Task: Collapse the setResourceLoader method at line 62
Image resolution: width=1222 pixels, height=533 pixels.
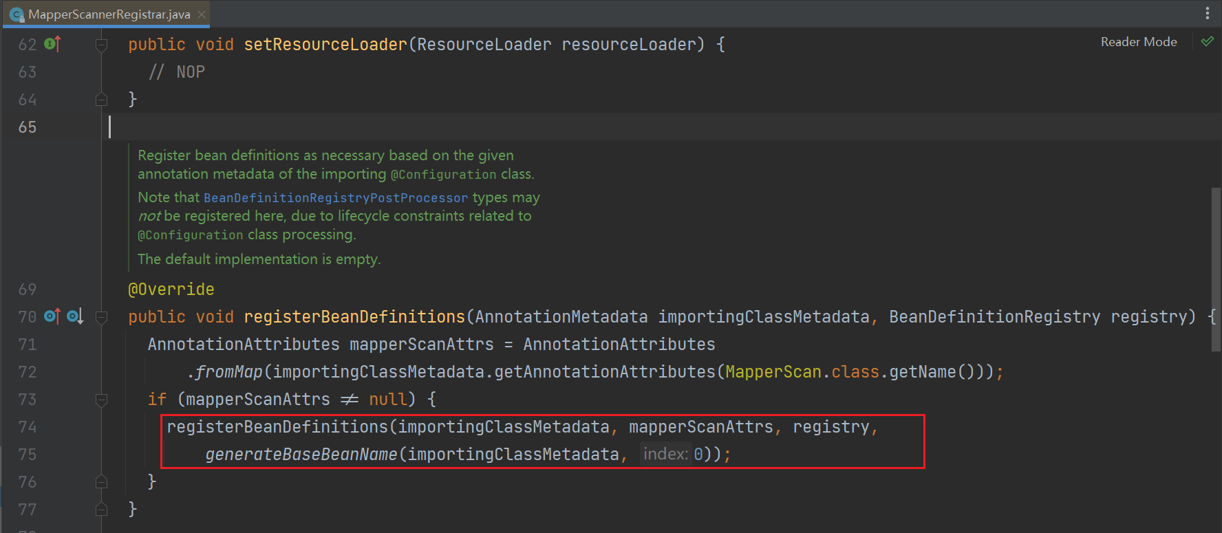Action: point(101,45)
